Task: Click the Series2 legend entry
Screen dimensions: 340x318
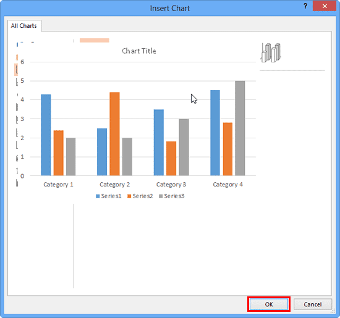Action: (x=140, y=196)
